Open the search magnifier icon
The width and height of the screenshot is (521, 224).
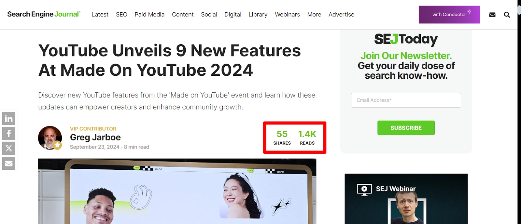507,15
